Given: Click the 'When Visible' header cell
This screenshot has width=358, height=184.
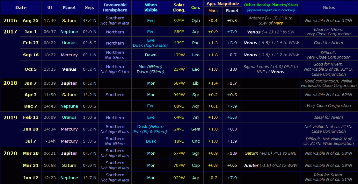Looking at the screenshot, I should pyautogui.click(x=151, y=7).
